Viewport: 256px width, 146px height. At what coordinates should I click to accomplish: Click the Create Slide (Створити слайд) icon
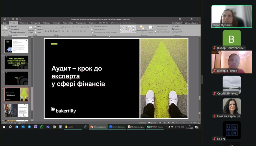pos(30,28)
